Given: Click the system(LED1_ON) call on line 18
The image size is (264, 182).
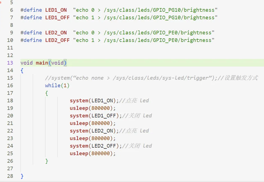Looking at the screenshot, I should click(94, 101).
